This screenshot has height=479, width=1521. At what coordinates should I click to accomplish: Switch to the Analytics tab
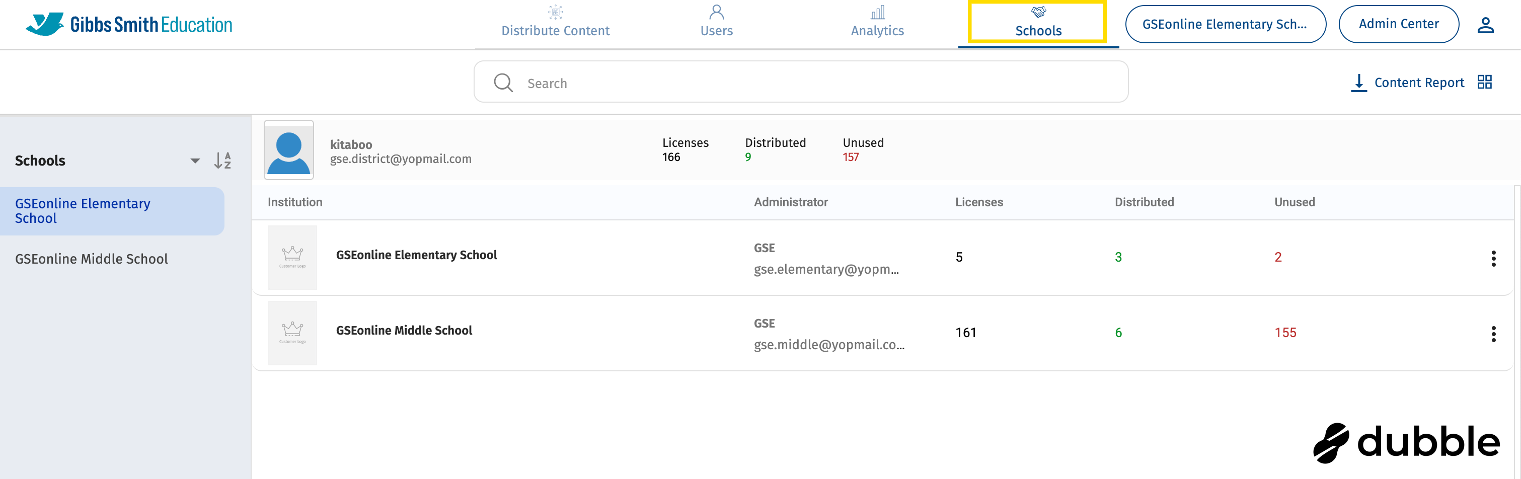(877, 24)
